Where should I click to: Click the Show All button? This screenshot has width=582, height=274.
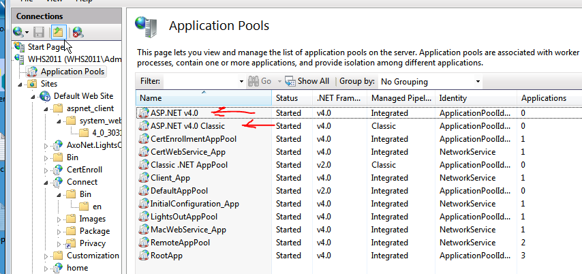[307, 81]
